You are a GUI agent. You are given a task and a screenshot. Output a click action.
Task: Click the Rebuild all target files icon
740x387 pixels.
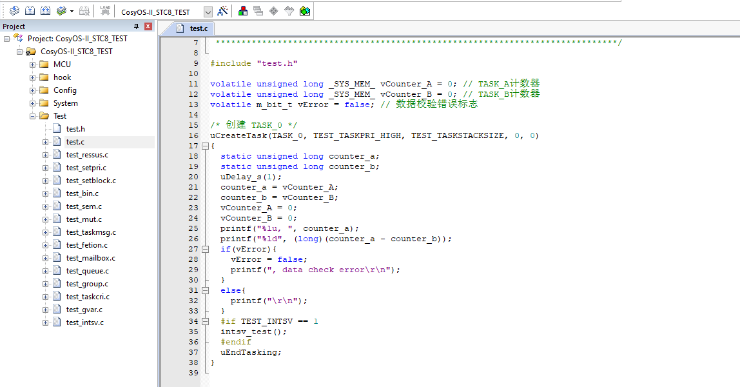(45, 10)
